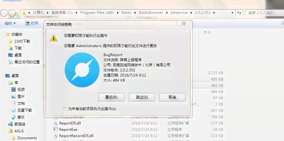Click the 跳过(S) button
Viewport: 284px width, 141px height.
coord(142,97)
